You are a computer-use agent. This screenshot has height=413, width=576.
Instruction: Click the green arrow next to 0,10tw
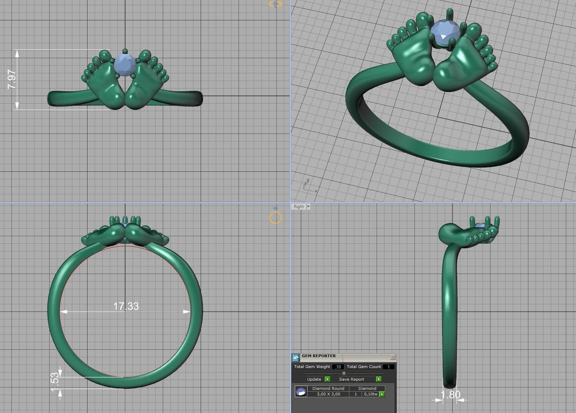[382, 394]
